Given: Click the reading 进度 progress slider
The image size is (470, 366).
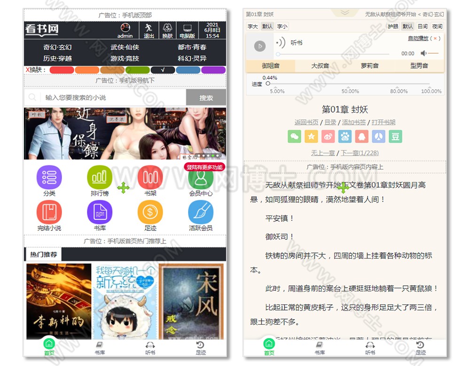Looking at the screenshot, I should pos(348,84).
